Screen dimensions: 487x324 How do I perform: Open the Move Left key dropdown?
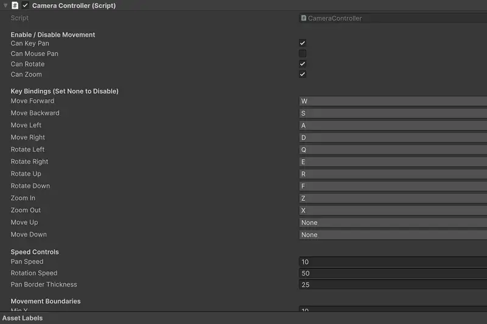click(393, 125)
